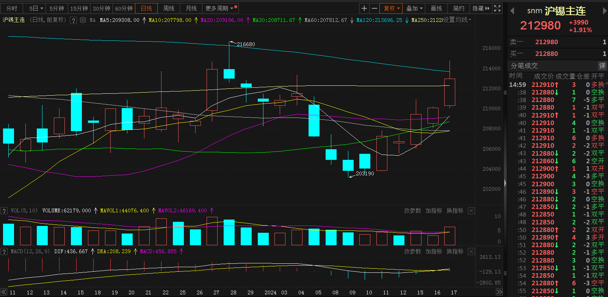Toggle 简约 simple view mode

coord(458,8)
